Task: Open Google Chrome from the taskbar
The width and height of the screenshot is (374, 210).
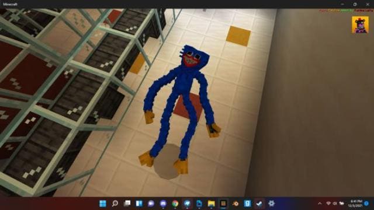Action: 175,204
